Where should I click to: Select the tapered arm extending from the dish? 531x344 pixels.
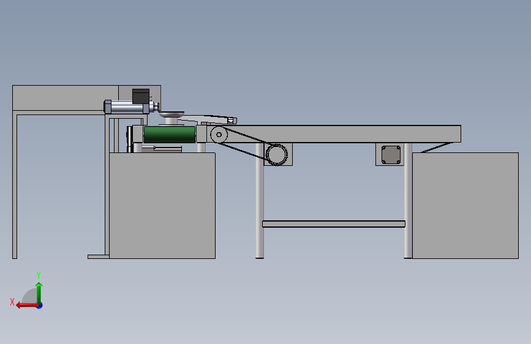click(208, 119)
